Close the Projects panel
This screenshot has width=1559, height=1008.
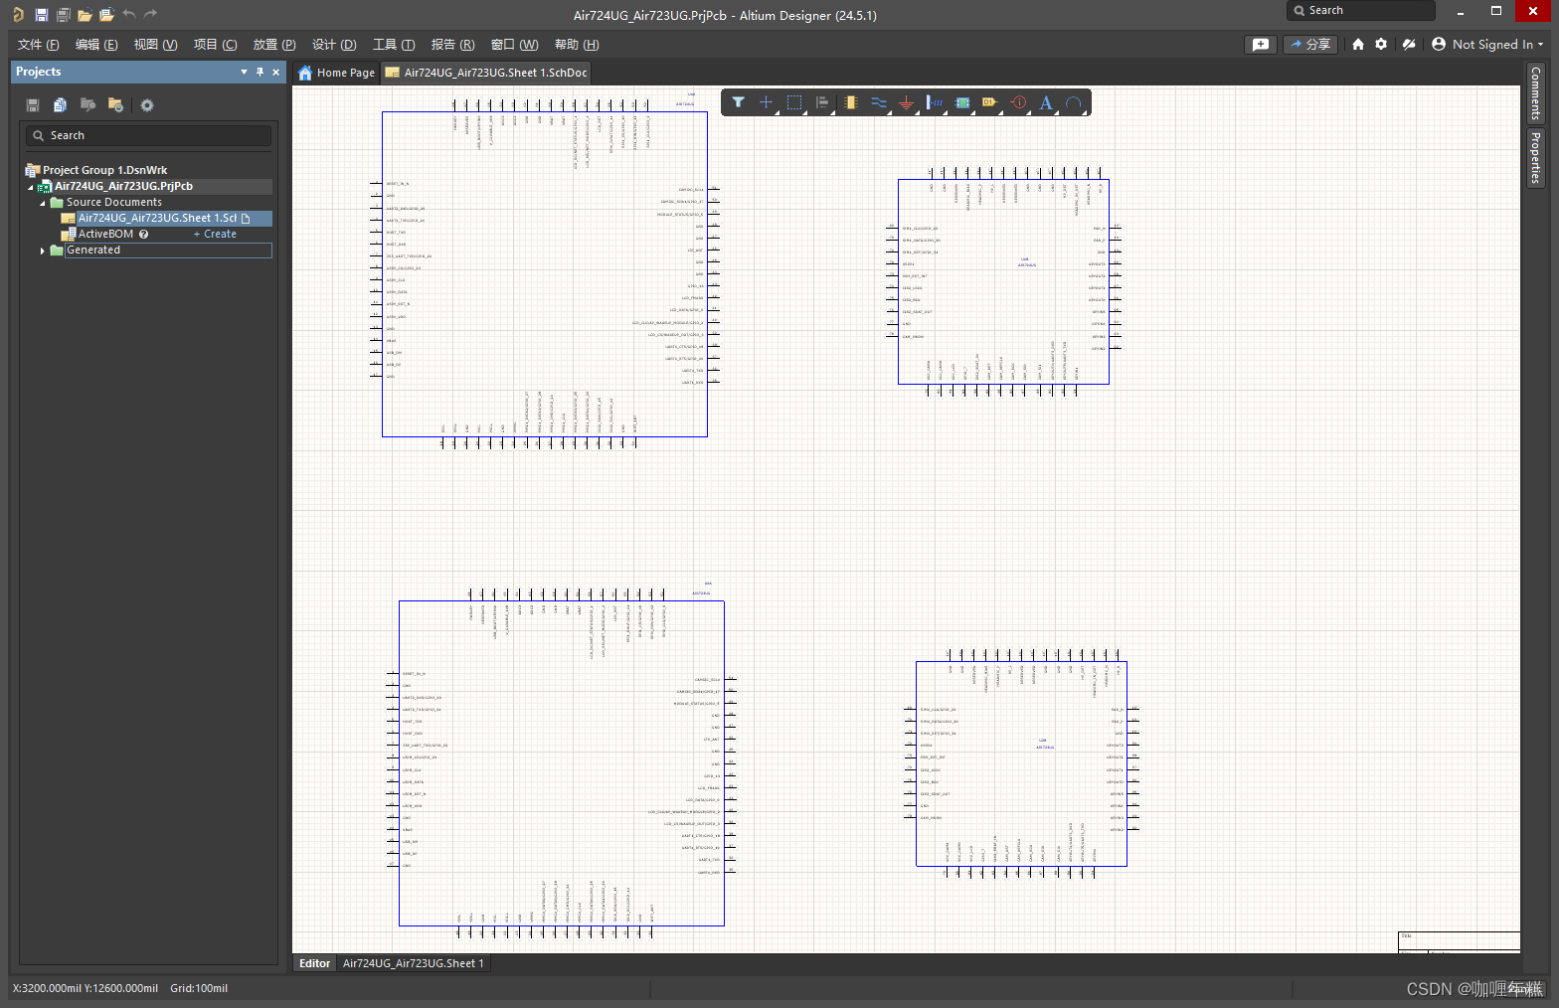(276, 72)
